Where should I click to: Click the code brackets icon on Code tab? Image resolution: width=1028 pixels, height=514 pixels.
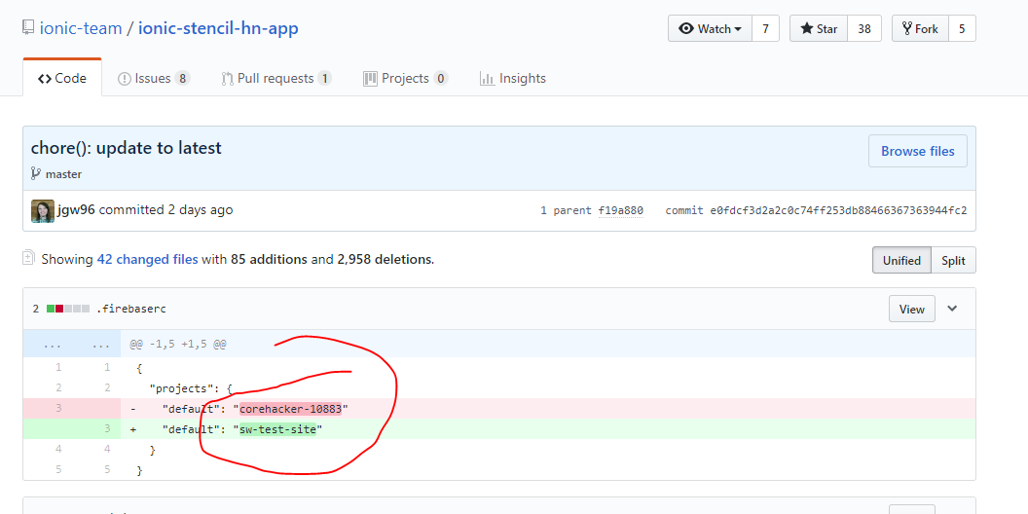pyautogui.click(x=45, y=79)
